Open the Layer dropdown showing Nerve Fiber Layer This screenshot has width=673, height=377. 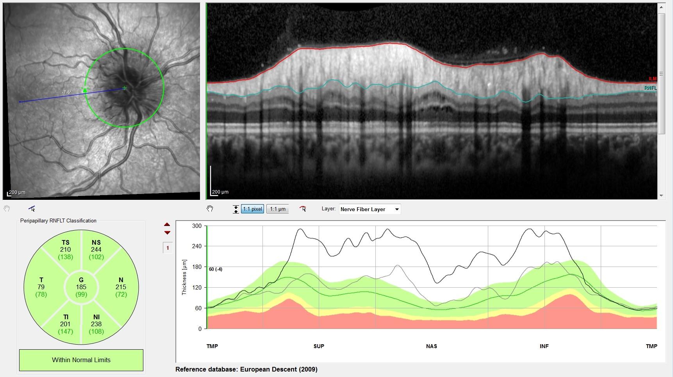(x=370, y=209)
